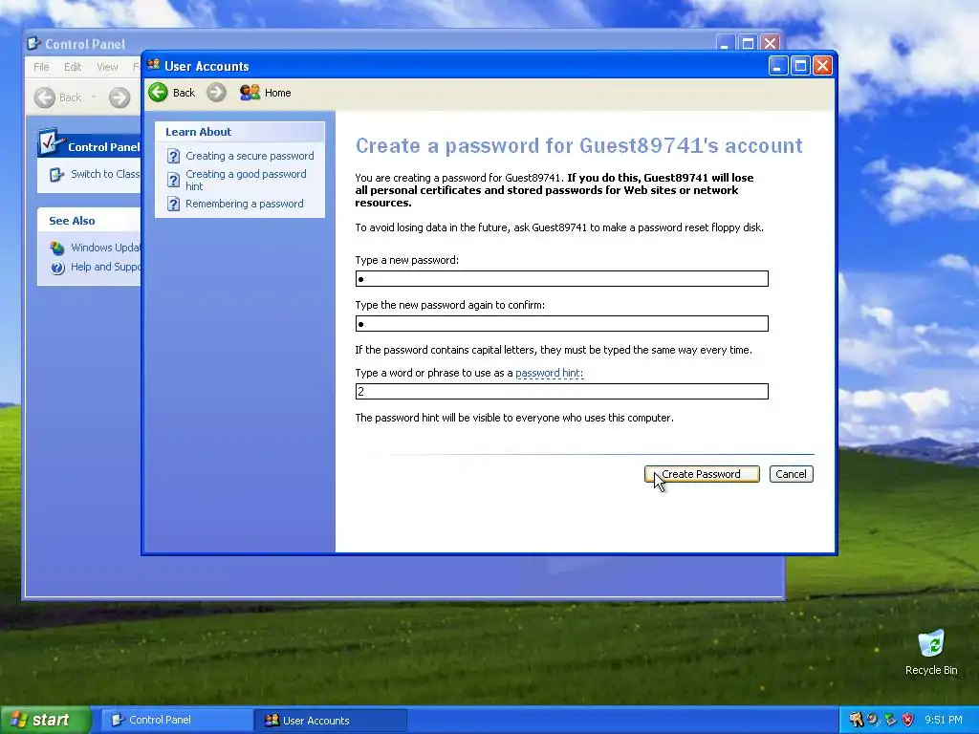The image size is (979, 734).
Task: Open the File menu in Control Panel
Action: point(41,67)
